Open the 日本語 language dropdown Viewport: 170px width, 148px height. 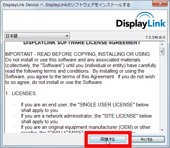click(37, 36)
